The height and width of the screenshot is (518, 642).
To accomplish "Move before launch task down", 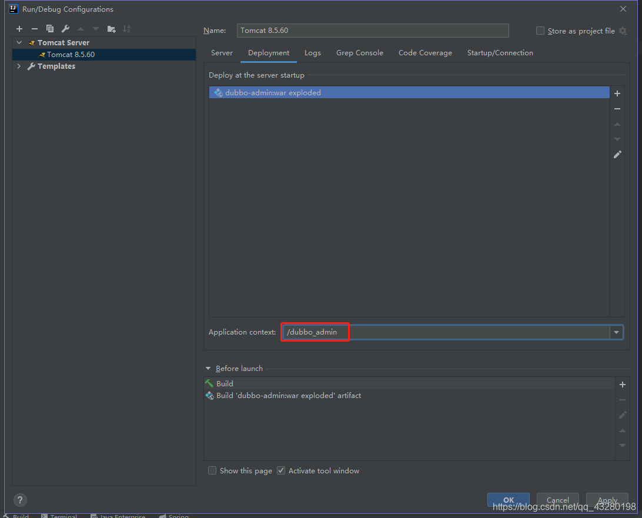I will pos(623,446).
